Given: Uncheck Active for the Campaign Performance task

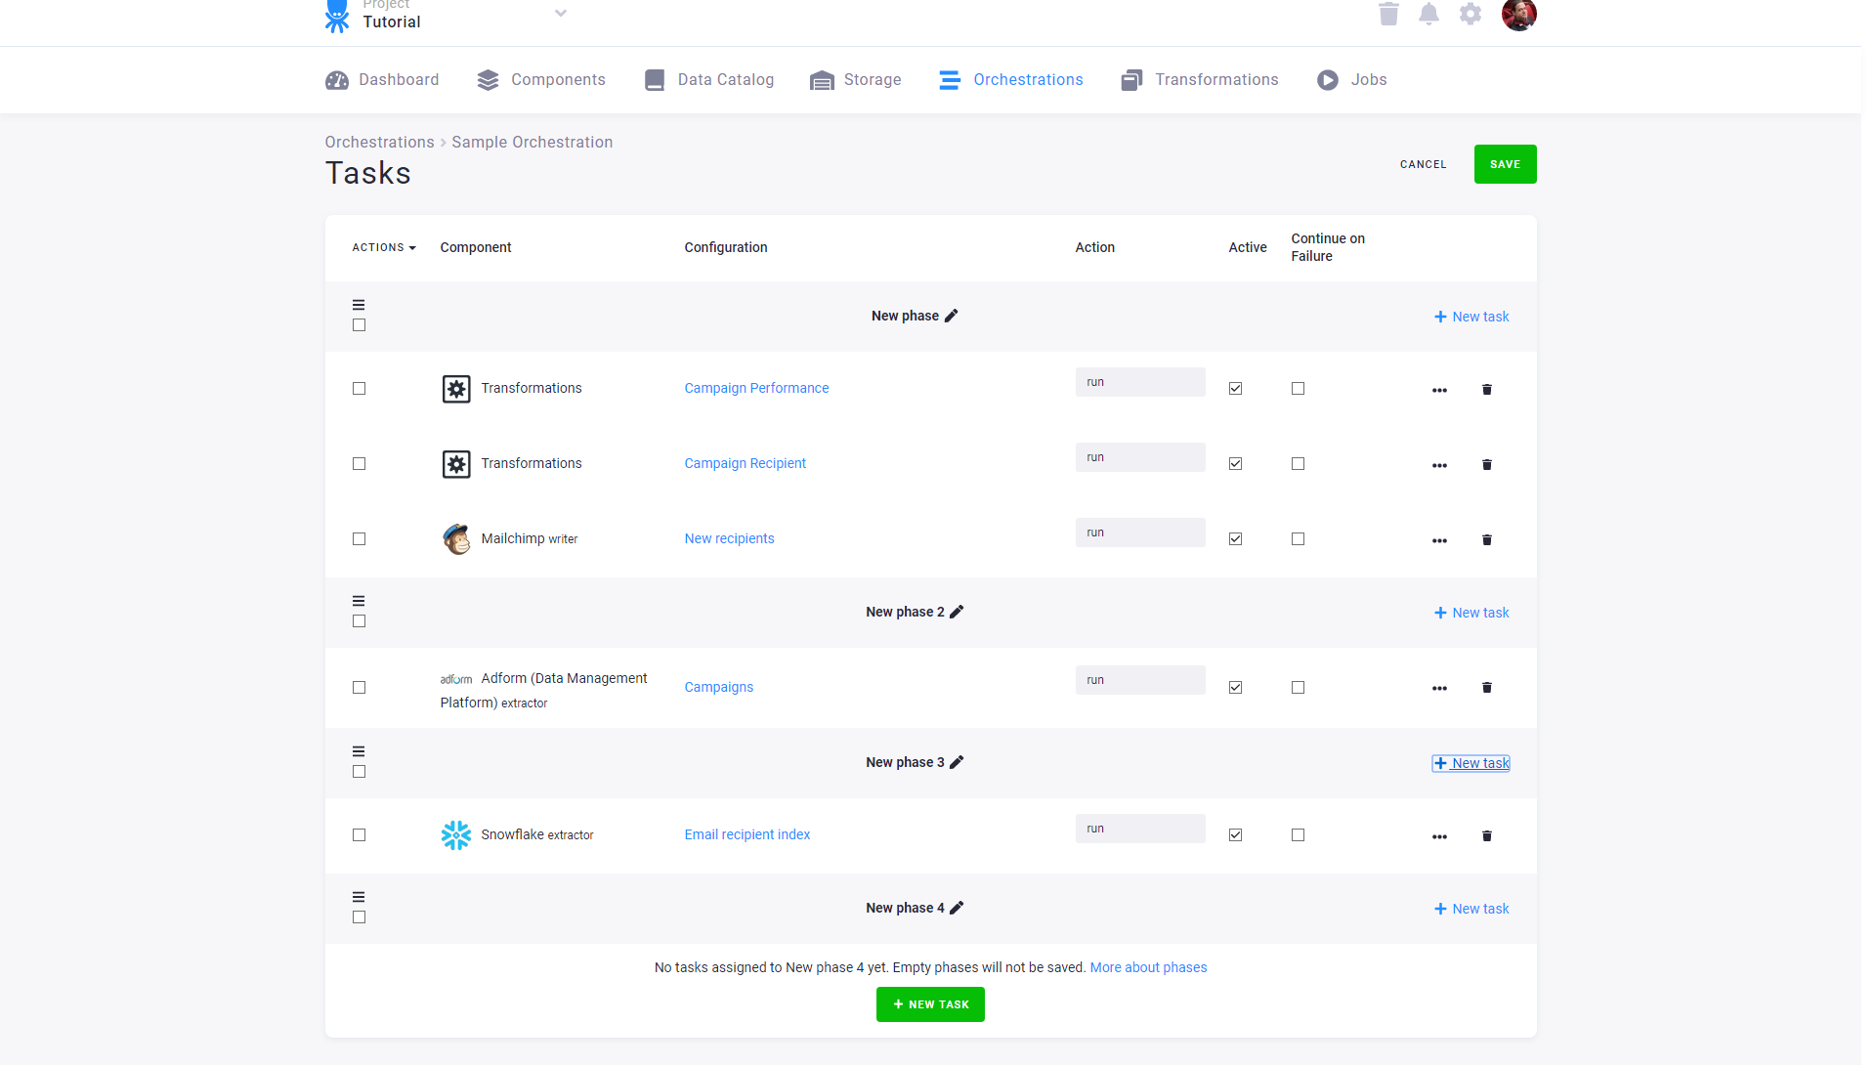Looking at the screenshot, I should click(x=1234, y=388).
